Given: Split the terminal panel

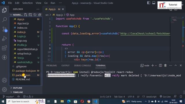Looking at the screenshot, I should (160, 66).
